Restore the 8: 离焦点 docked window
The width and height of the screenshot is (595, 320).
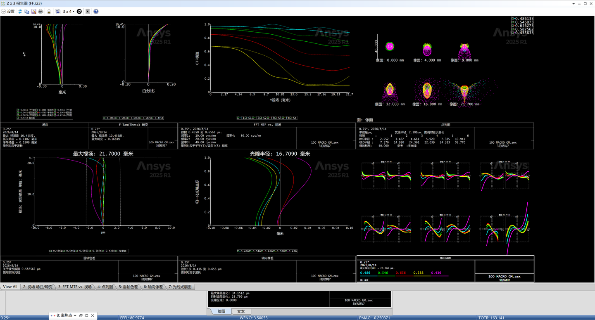coord(81,316)
